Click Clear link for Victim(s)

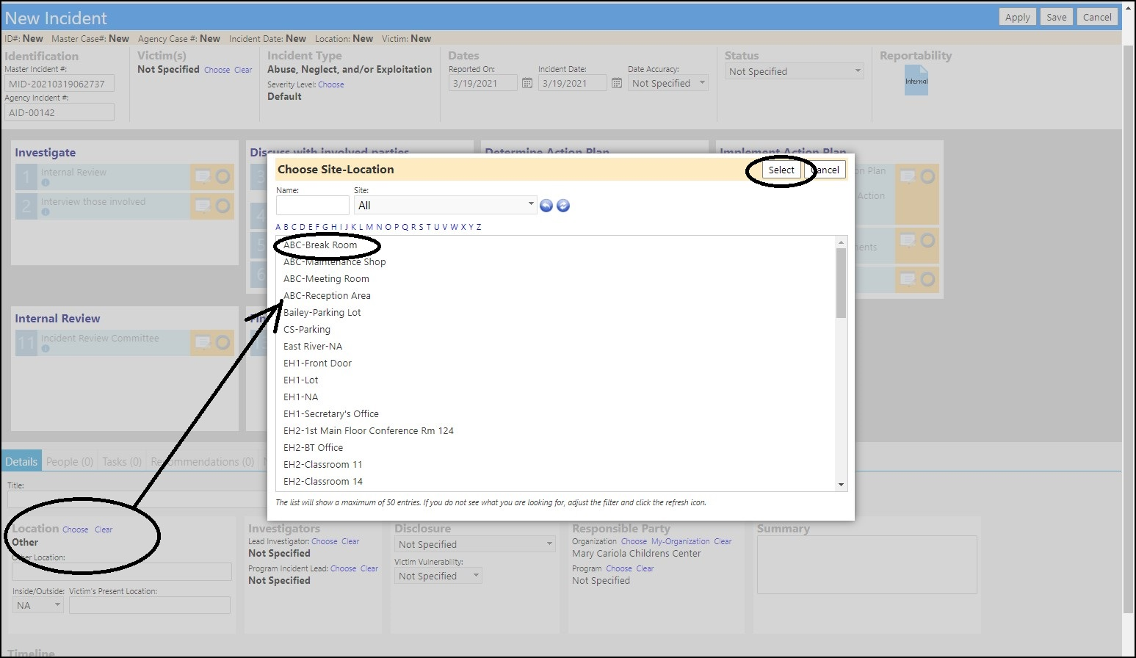(x=243, y=70)
